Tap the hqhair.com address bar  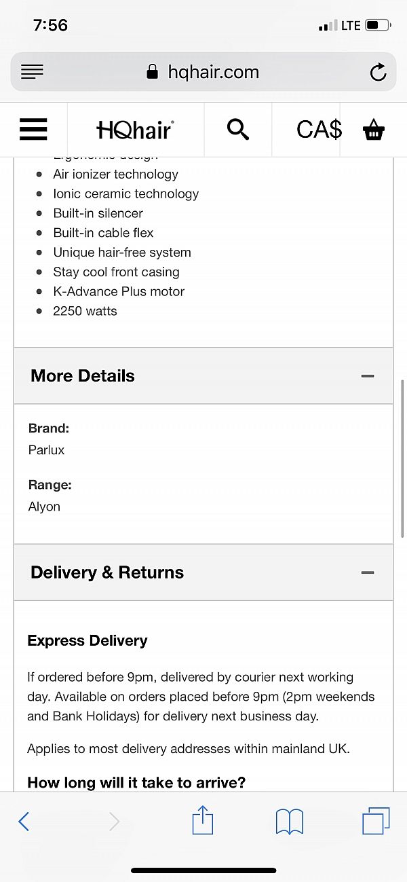point(203,71)
